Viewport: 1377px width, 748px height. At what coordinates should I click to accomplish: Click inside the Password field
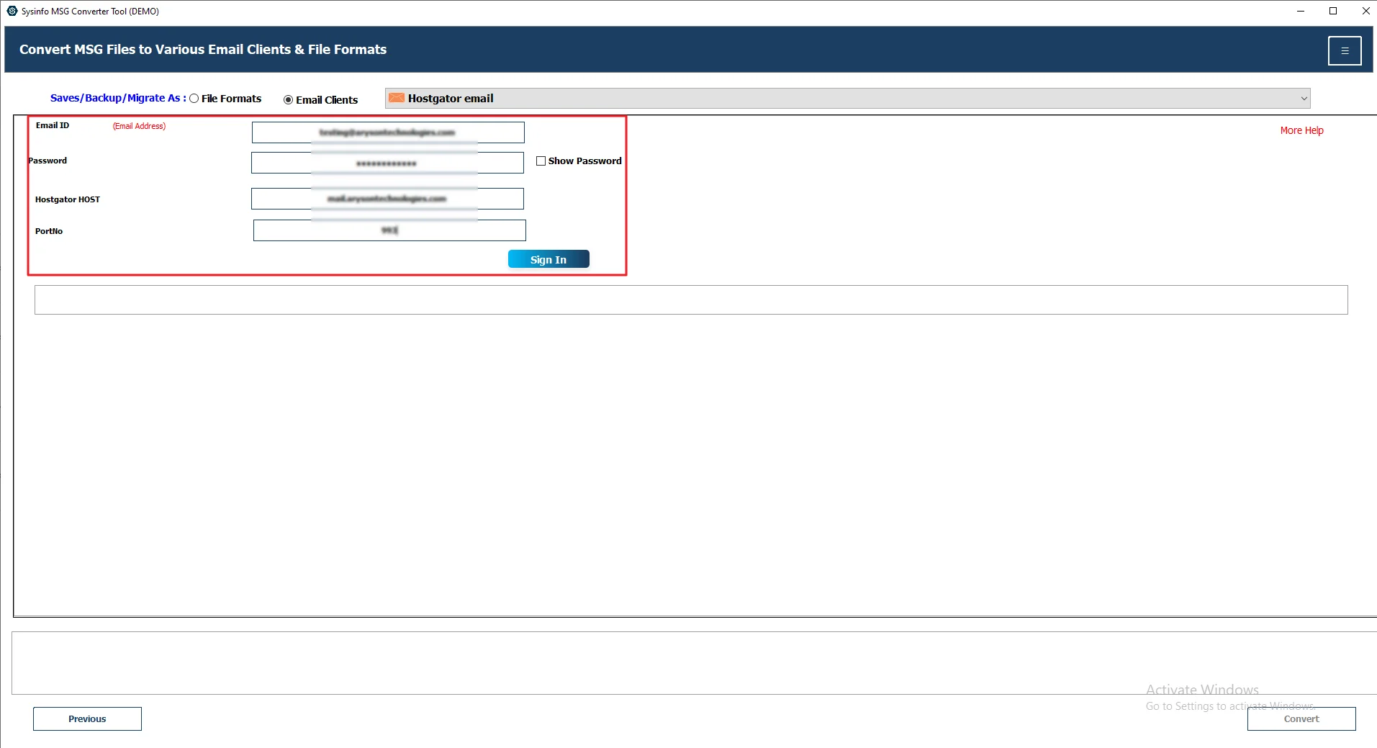pyautogui.click(x=387, y=162)
